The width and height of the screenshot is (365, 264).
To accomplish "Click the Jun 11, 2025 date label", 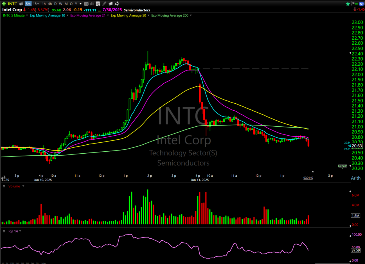I will click(x=200, y=180).
